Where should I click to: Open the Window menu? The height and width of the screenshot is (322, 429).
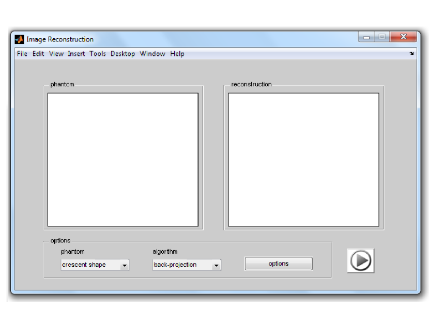[x=152, y=54]
